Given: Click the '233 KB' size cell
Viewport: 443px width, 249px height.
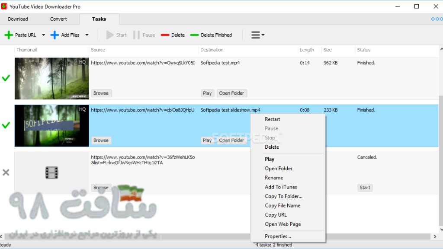Looking at the screenshot, I should [331, 110].
